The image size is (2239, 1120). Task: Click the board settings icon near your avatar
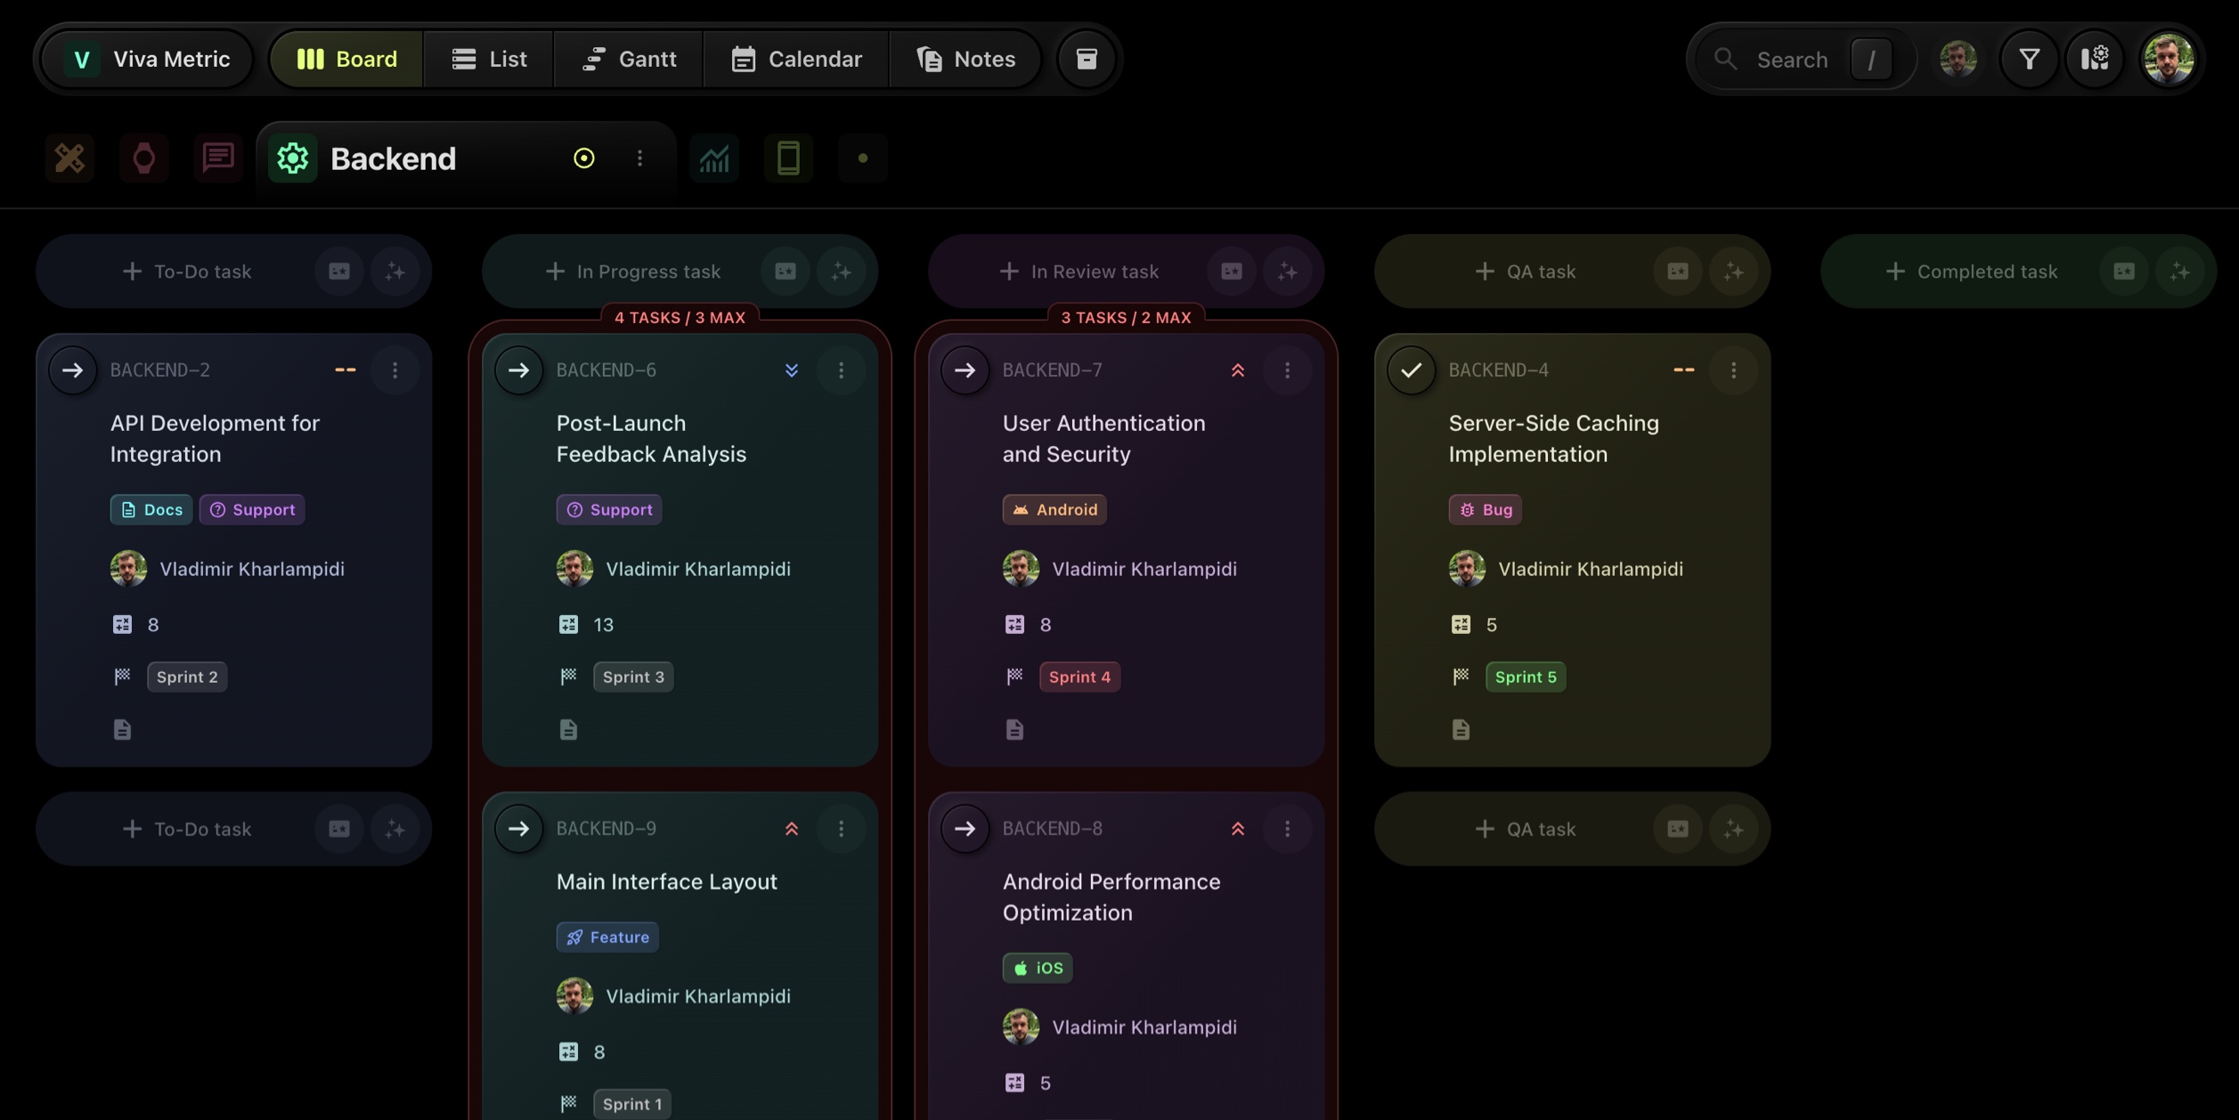click(x=2096, y=58)
